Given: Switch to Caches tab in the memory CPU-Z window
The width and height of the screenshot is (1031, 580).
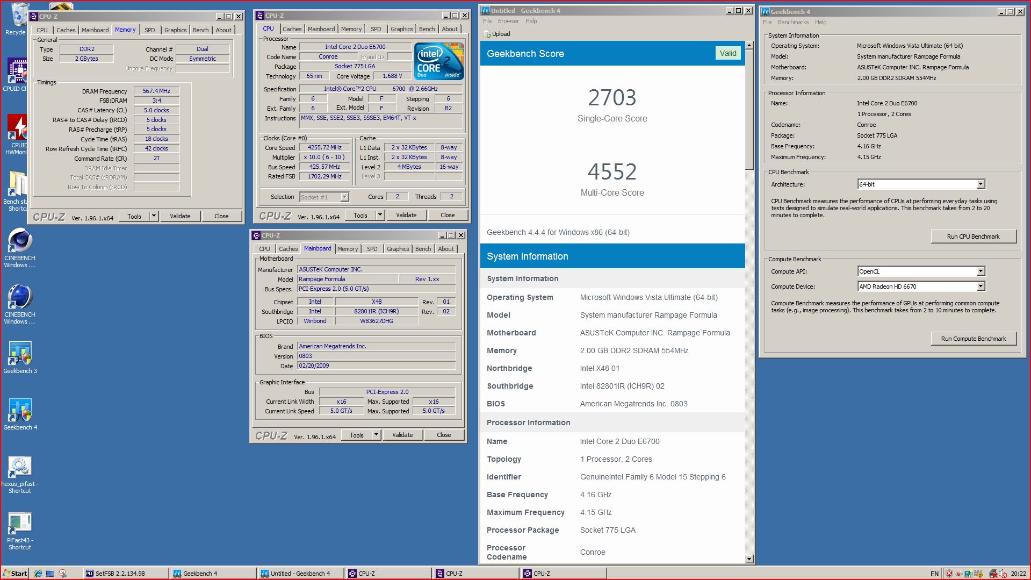Looking at the screenshot, I should tap(66, 30).
